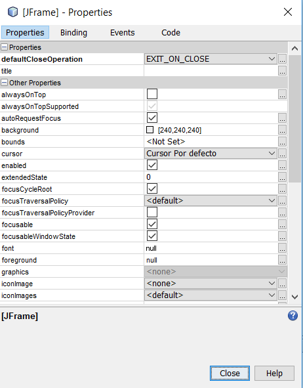Image resolution: width=303 pixels, height=388 pixels.
Task: Open the ellipsis editor for iconImages
Action: (x=282, y=295)
